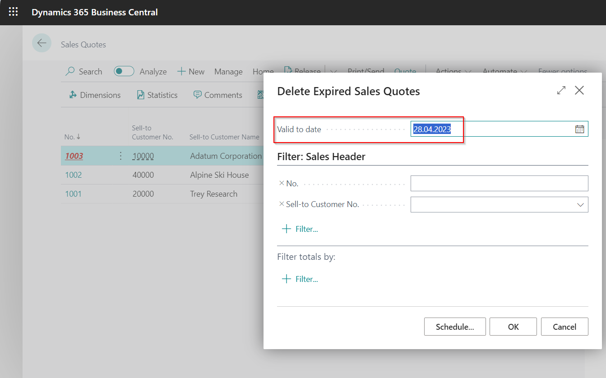This screenshot has height=378, width=606.
Task: Open sales quote 1001
Action: click(74, 194)
